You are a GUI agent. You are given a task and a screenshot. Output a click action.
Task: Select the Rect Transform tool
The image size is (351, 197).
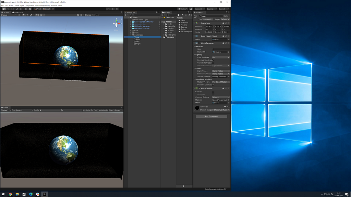pos(21,9)
